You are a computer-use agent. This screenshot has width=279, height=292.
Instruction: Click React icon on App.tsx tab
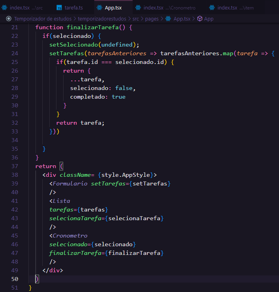coord(99,7)
